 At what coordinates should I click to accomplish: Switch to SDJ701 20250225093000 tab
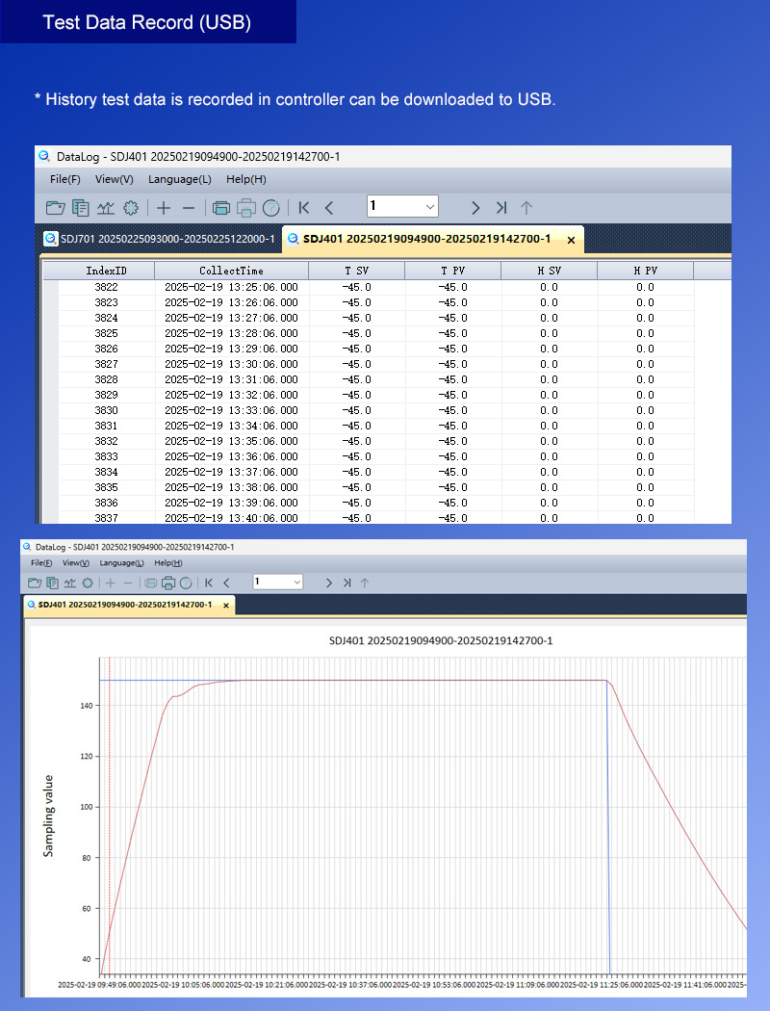pyautogui.click(x=160, y=239)
